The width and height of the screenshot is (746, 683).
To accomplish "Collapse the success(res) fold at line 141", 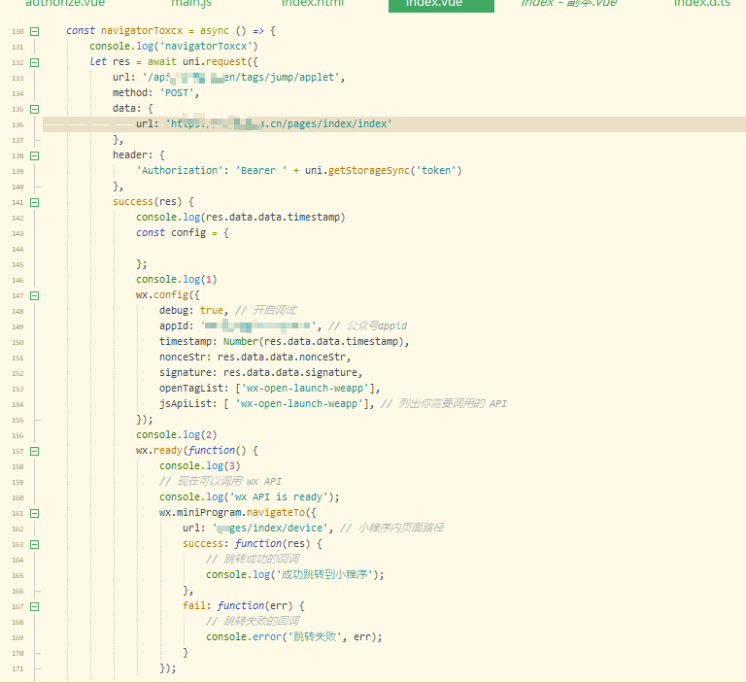I will point(34,202).
